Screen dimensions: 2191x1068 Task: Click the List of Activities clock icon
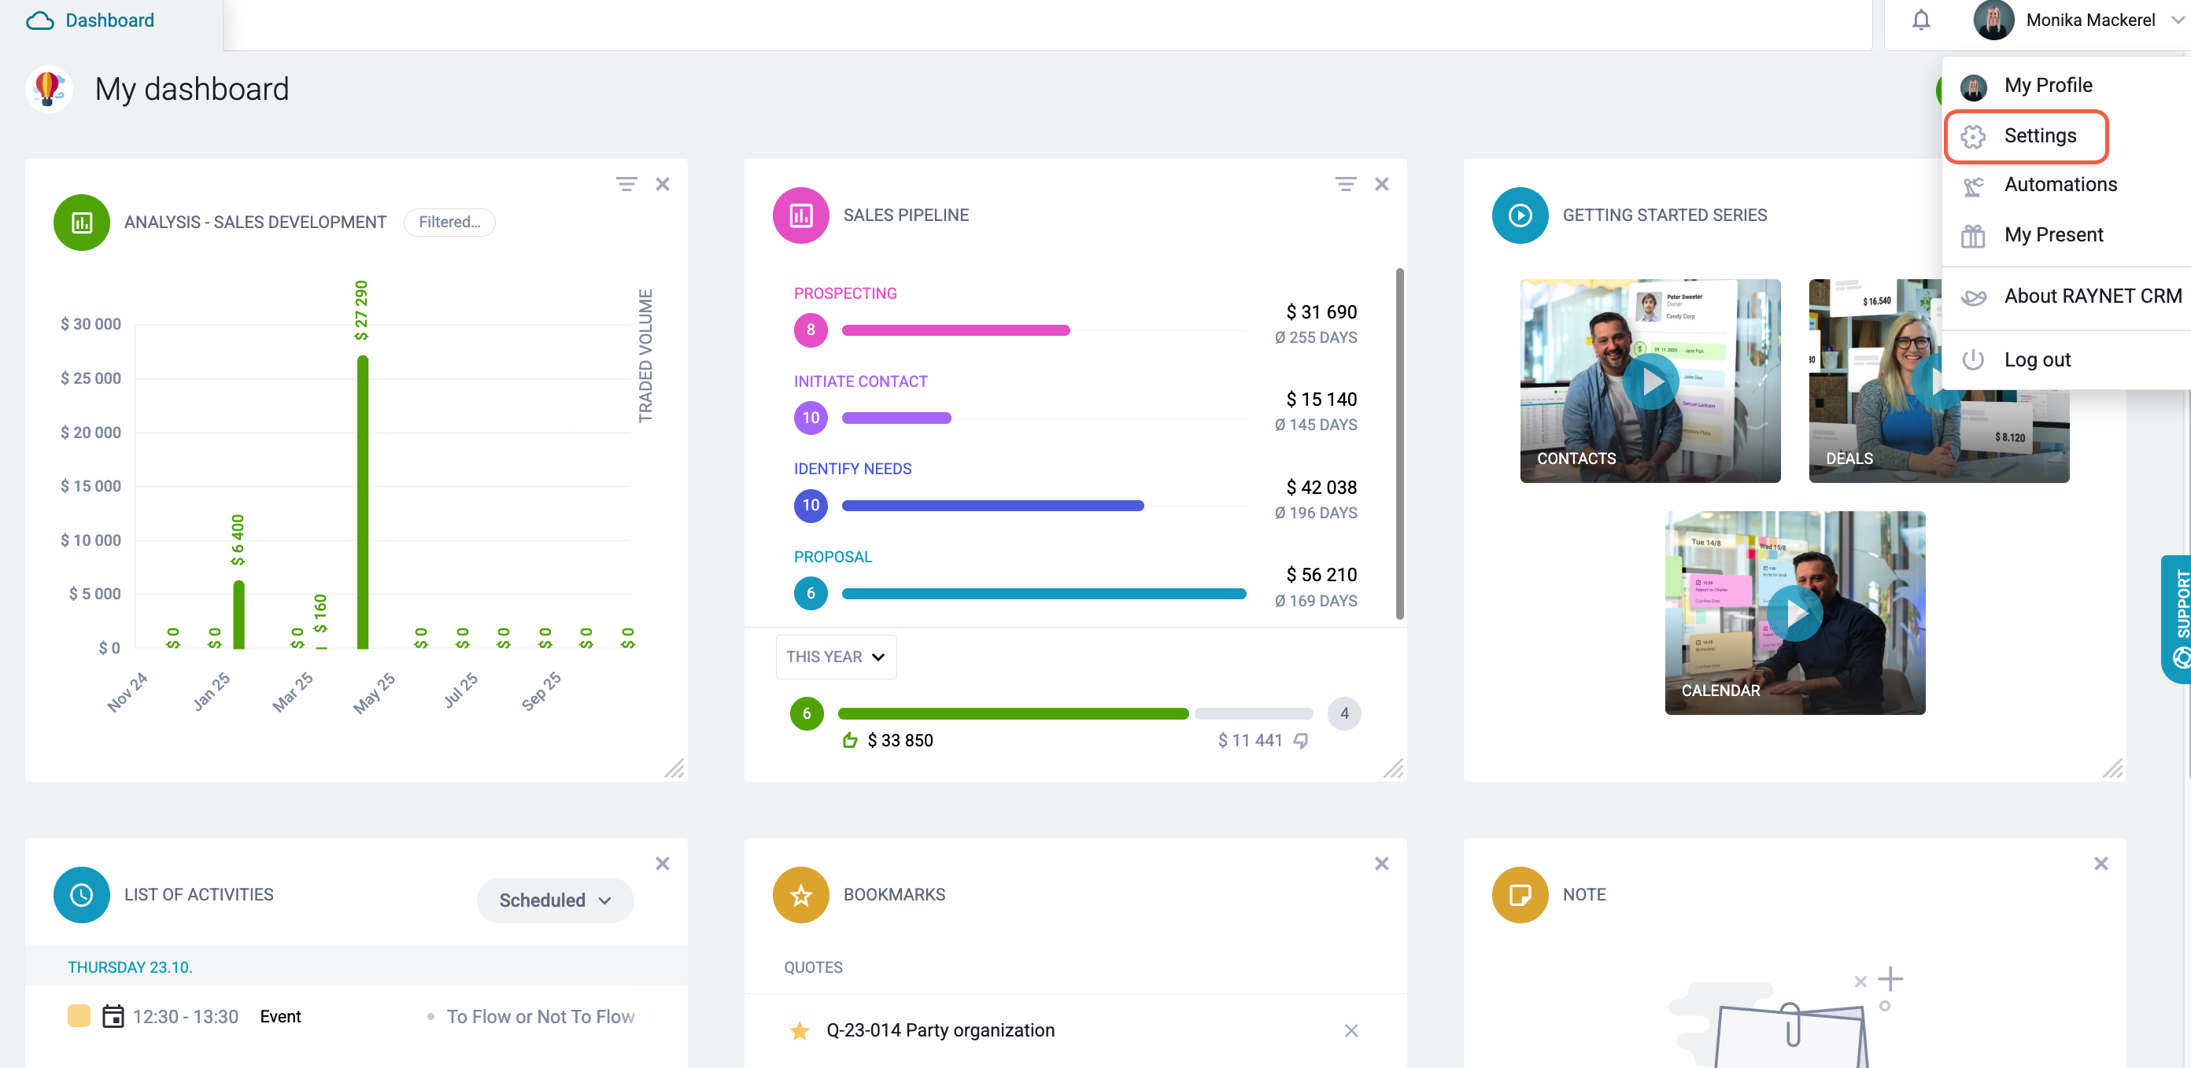tap(82, 895)
